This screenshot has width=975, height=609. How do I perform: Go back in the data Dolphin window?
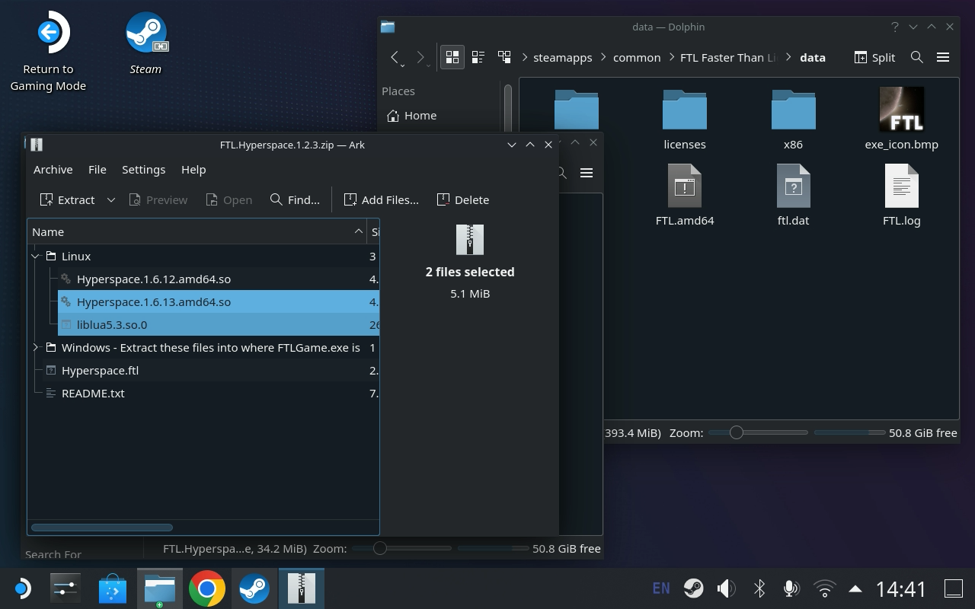click(x=395, y=57)
